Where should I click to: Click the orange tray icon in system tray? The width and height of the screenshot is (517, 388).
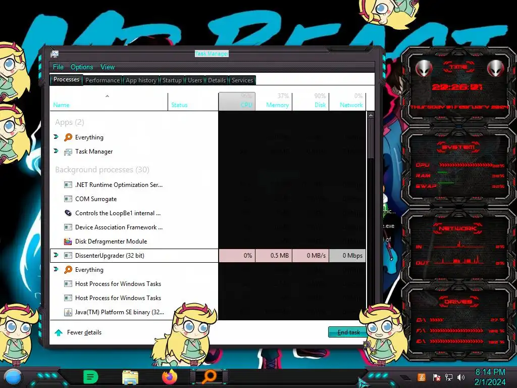[x=421, y=377]
